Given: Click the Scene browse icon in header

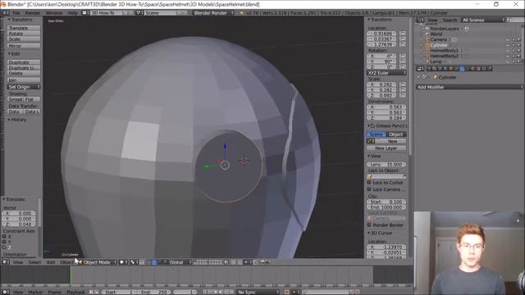Looking at the screenshot, I should coord(140,13).
